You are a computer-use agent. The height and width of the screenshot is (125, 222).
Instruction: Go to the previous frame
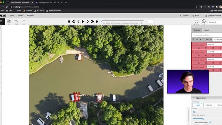click(x=78, y=22)
